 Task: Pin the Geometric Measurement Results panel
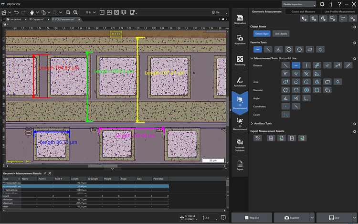(44, 173)
